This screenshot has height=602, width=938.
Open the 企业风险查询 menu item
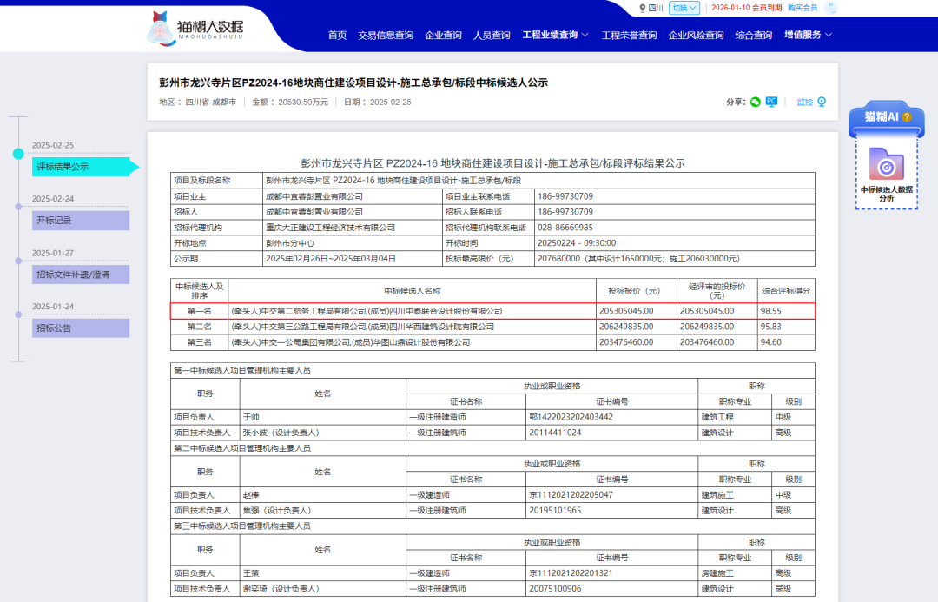pyautogui.click(x=696, y=36)
